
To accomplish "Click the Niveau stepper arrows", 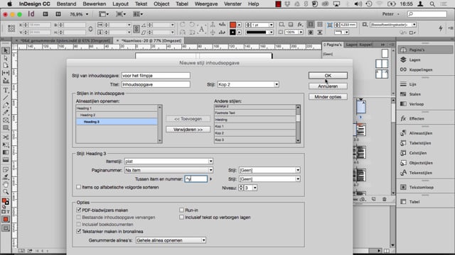I will 241,188.
